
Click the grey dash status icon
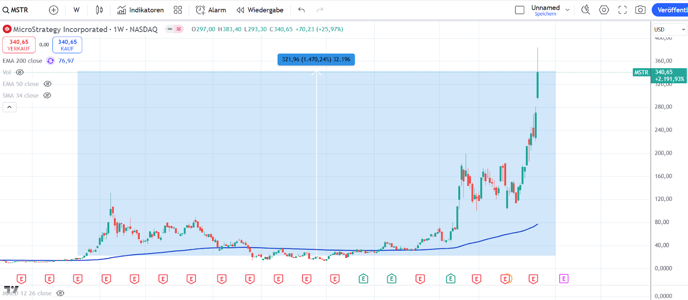pos(170,29)
